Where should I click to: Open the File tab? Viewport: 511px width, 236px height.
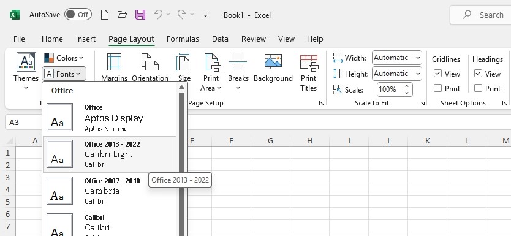pos(19,39)
